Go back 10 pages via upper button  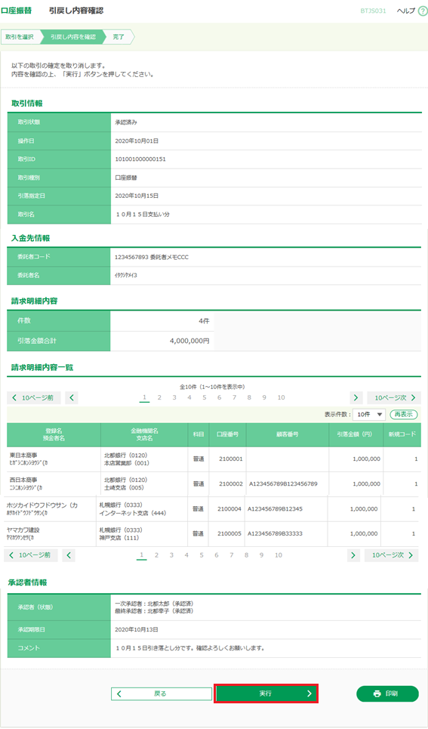coord(34,398)
